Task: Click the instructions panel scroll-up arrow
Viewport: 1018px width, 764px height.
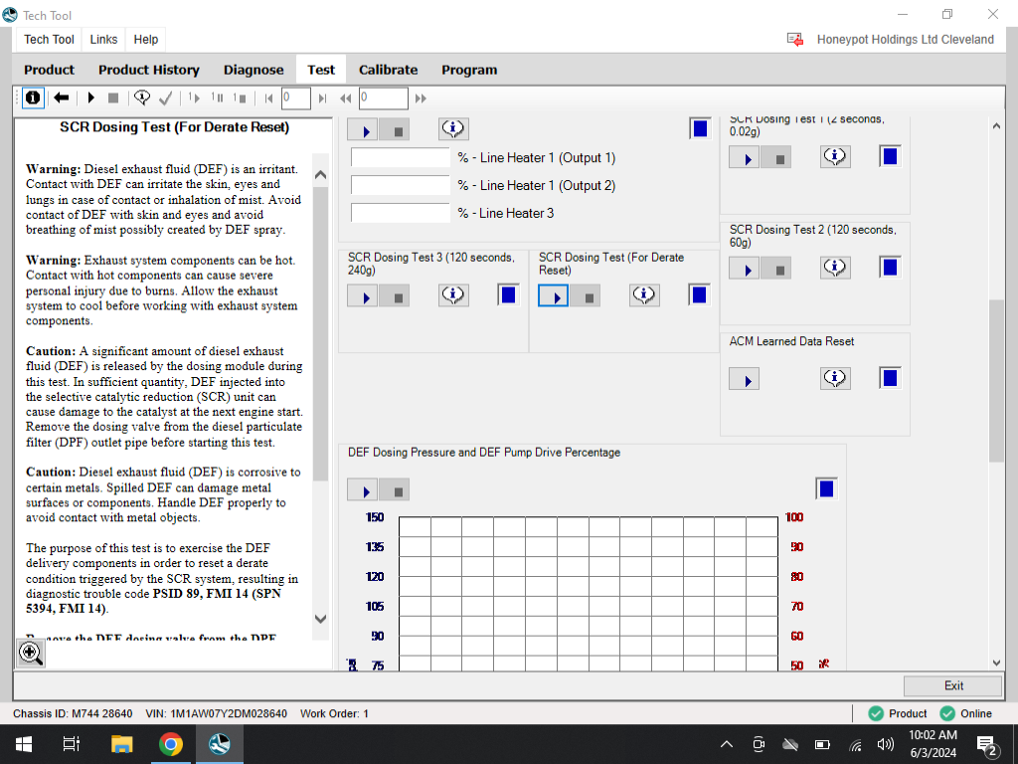Action: (320, 175)
